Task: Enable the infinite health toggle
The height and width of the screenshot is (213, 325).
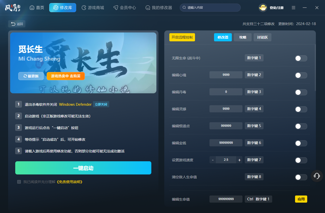Action: coord(301,58)
